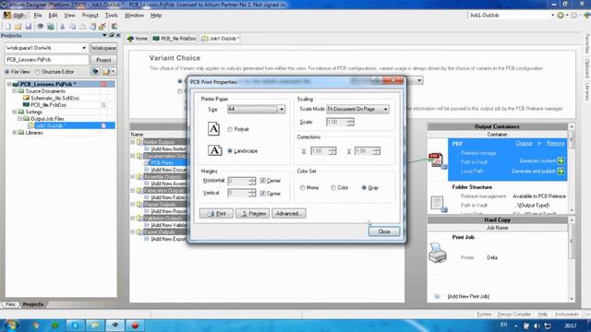
Task: Click the Copy toolbar icon
Action: (72, 27)
